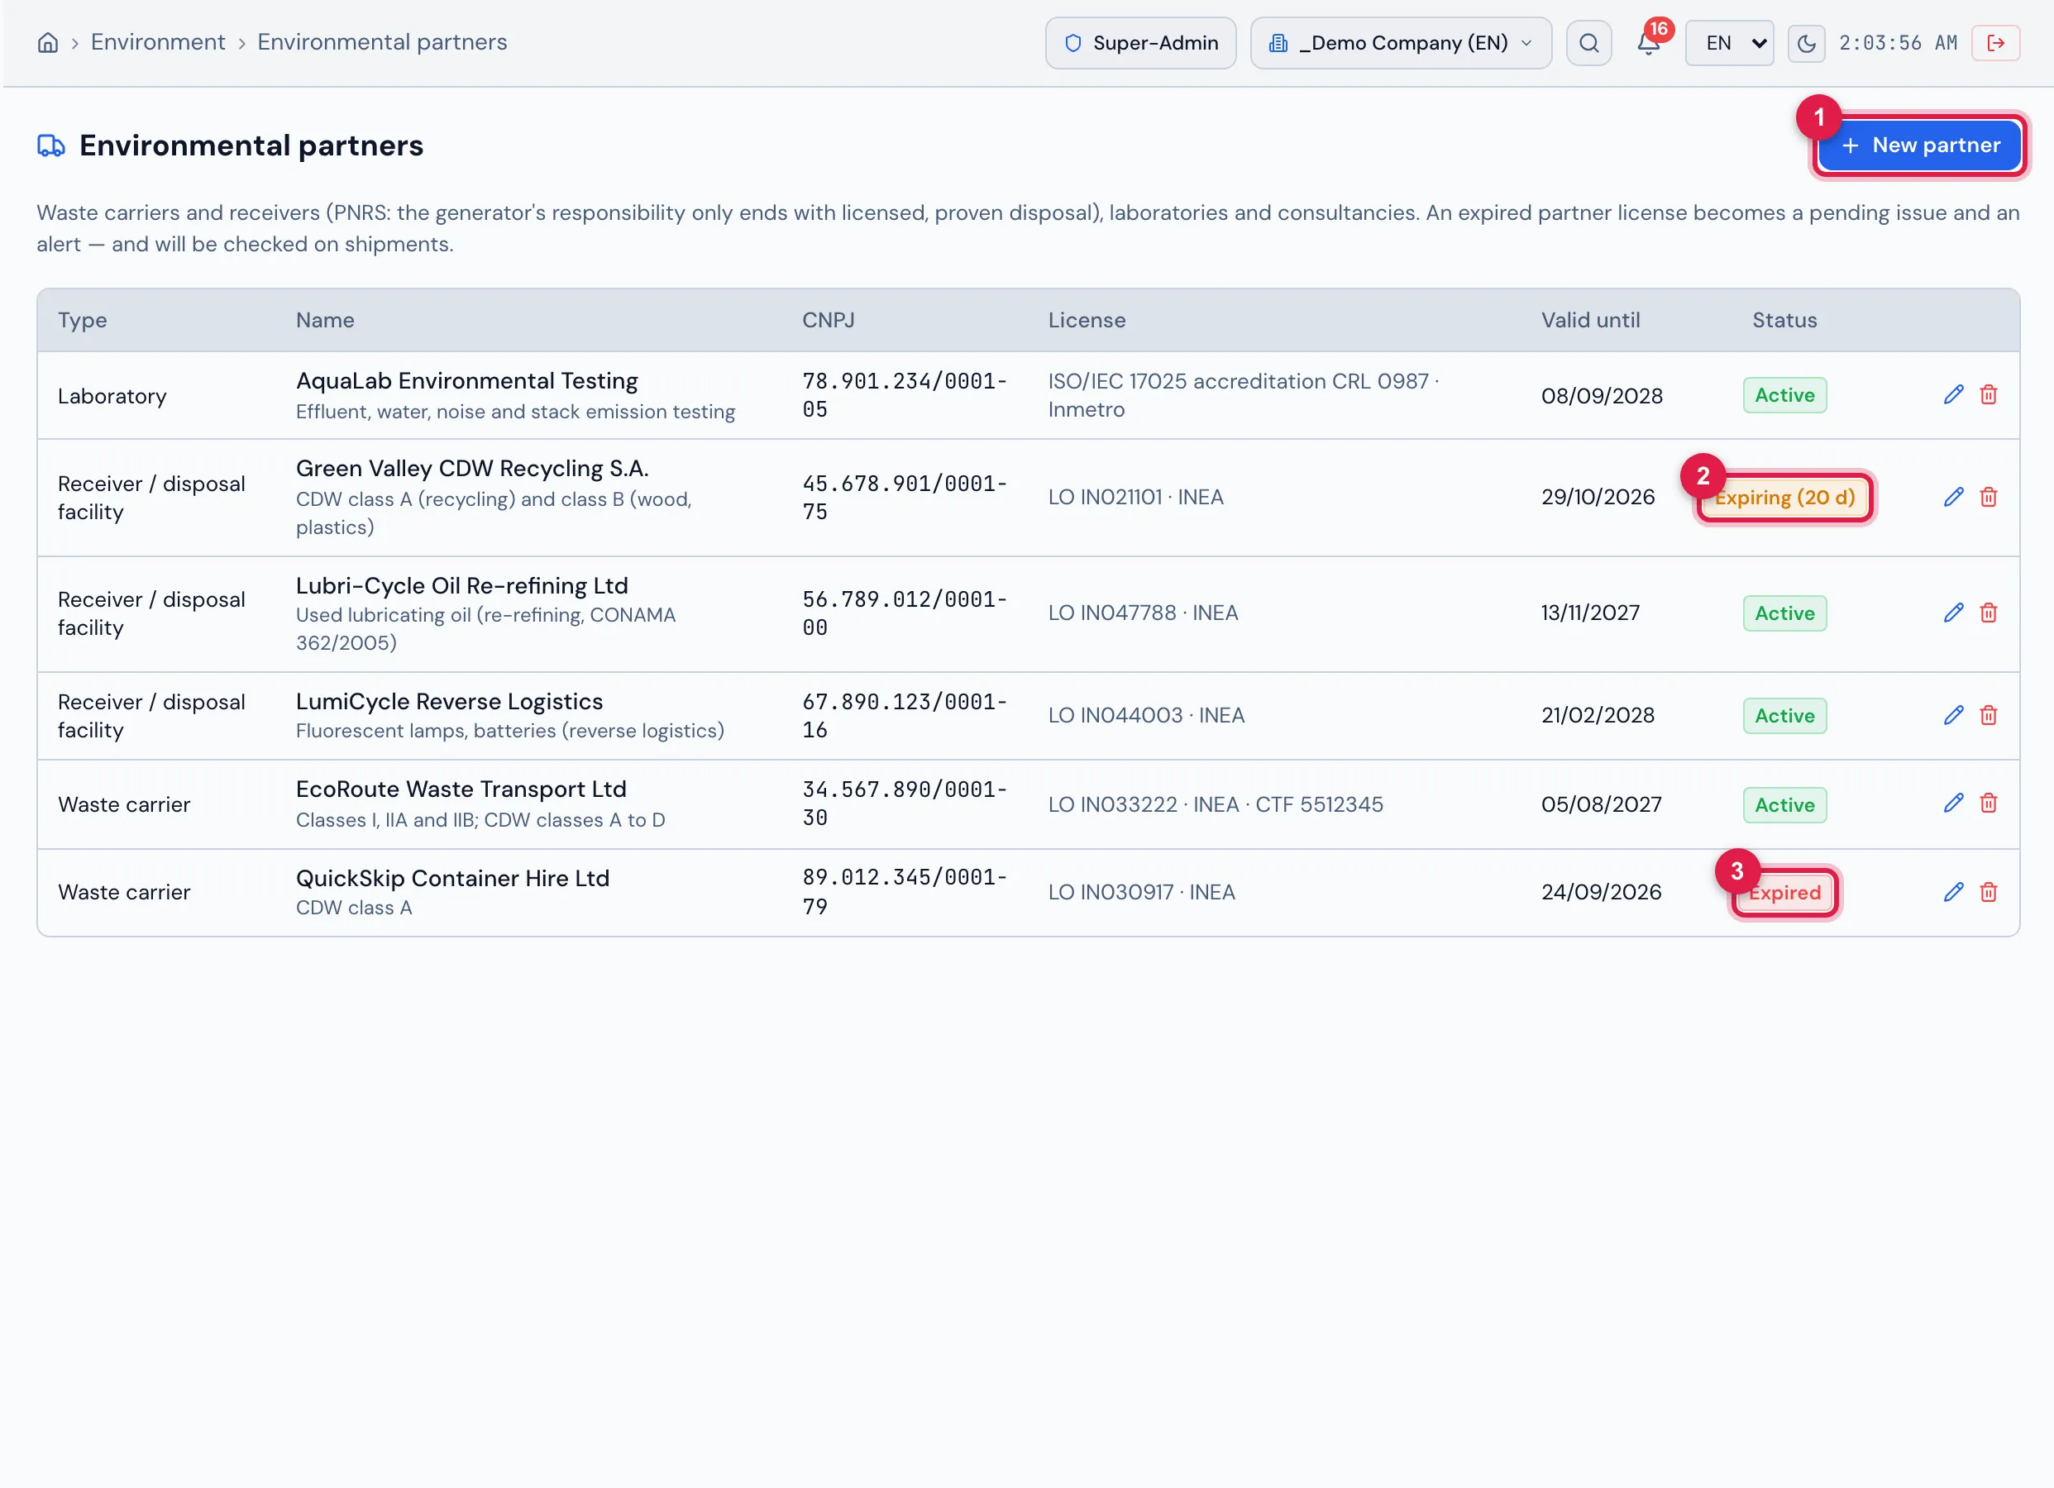The image size is (2054, 1488).
Task: Edit LumiCycle Reverse Logistics partner
Action: click(1953, 715)
